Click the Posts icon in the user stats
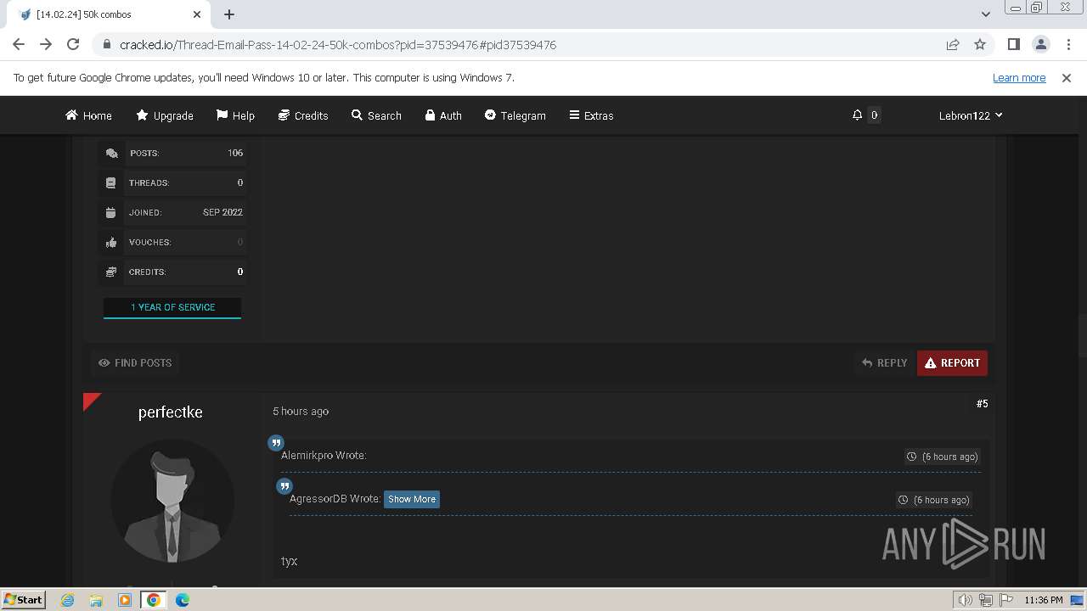This screenshot has height=611, width=1087. coord(111,154)
